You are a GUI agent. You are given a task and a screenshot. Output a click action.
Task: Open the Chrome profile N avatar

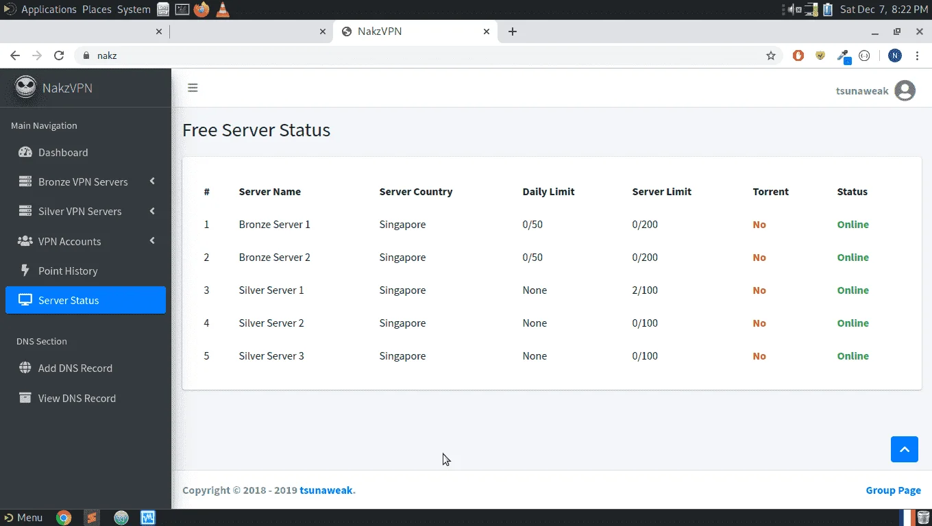click(895, 55)
